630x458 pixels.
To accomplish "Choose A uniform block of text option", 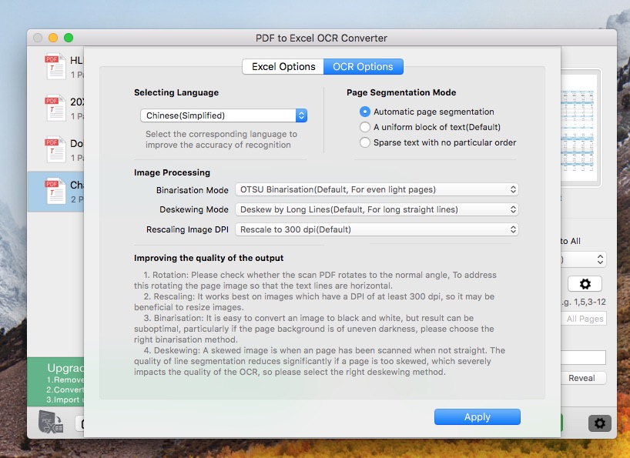I will pos(365,127).
